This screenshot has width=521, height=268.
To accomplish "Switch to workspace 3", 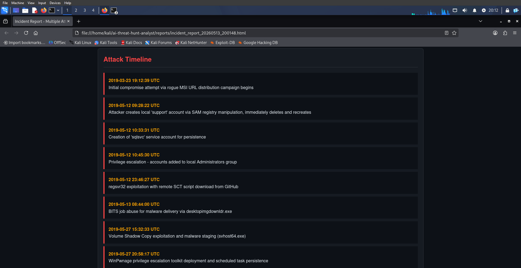I will click(x=85, y=10).
